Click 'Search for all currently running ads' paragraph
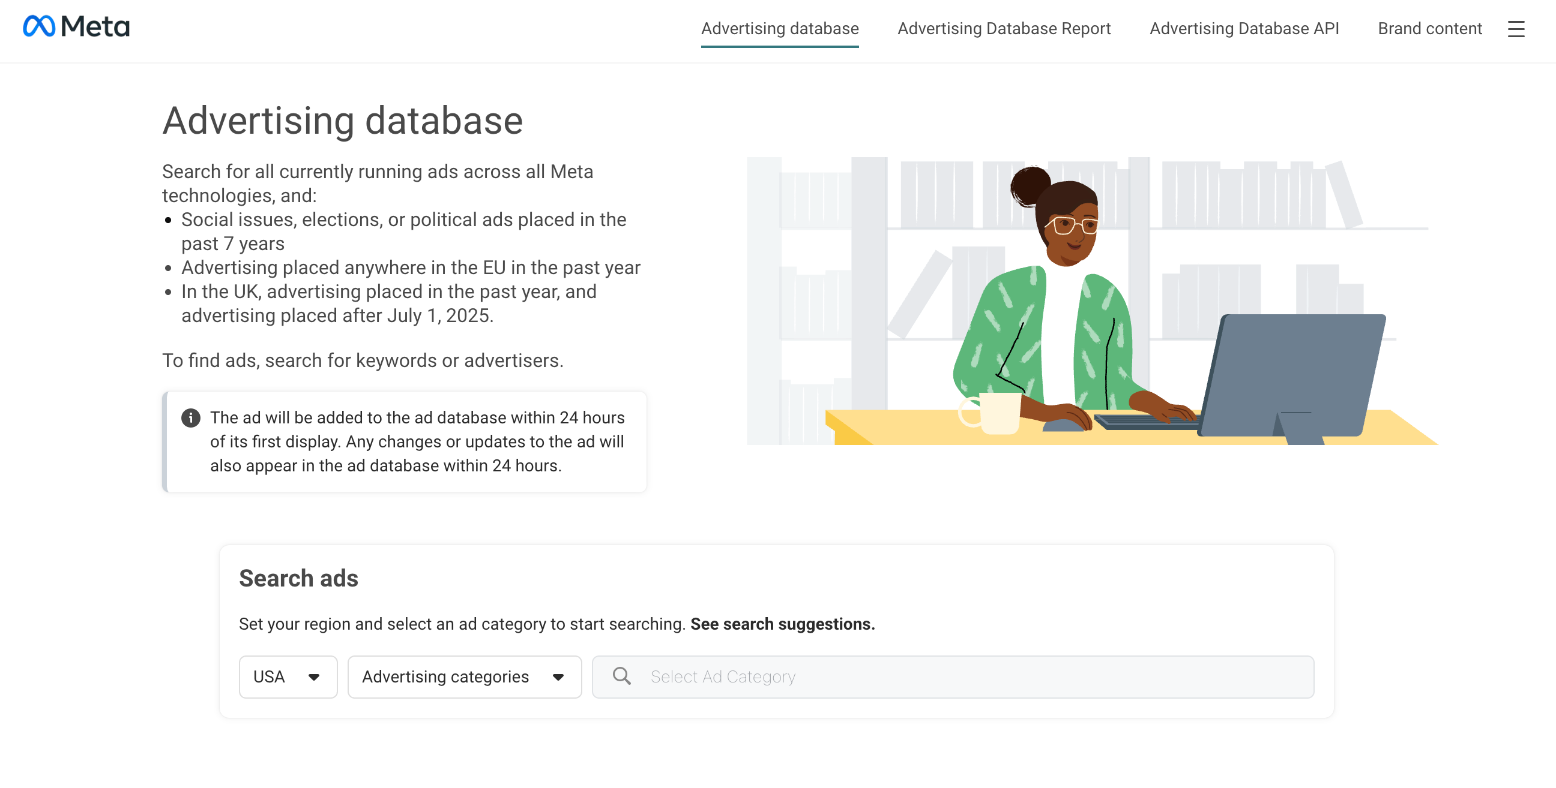Viewport: 1556px width, 788px height. click(378, 184)
